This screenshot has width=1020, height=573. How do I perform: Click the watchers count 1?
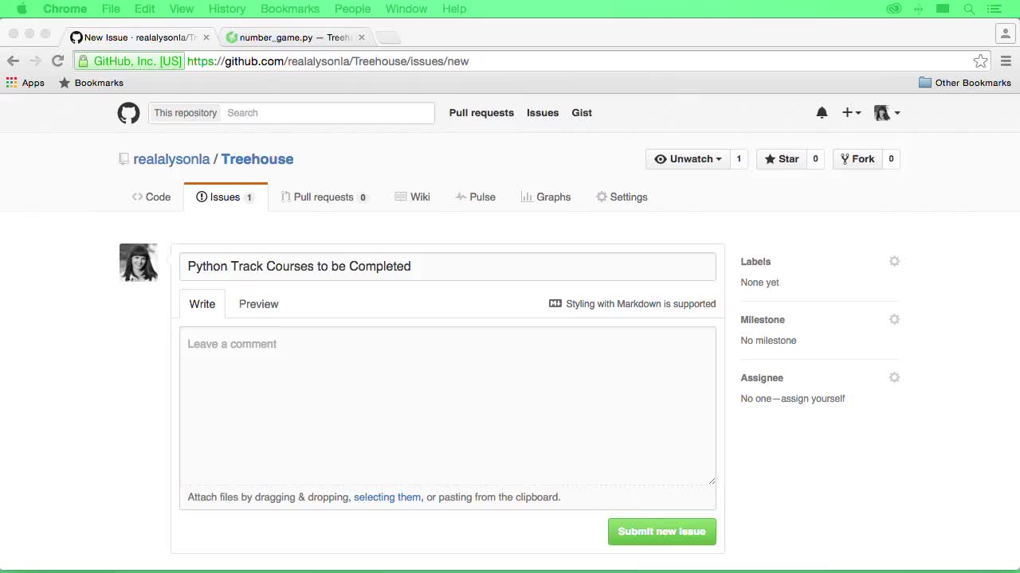point(739,159)
